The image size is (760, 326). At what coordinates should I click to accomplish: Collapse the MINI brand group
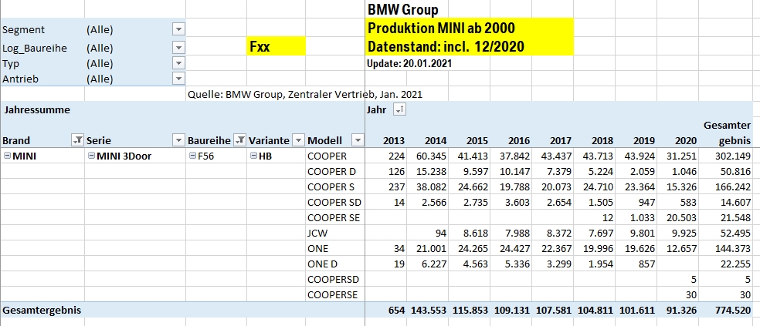(7, 155)
